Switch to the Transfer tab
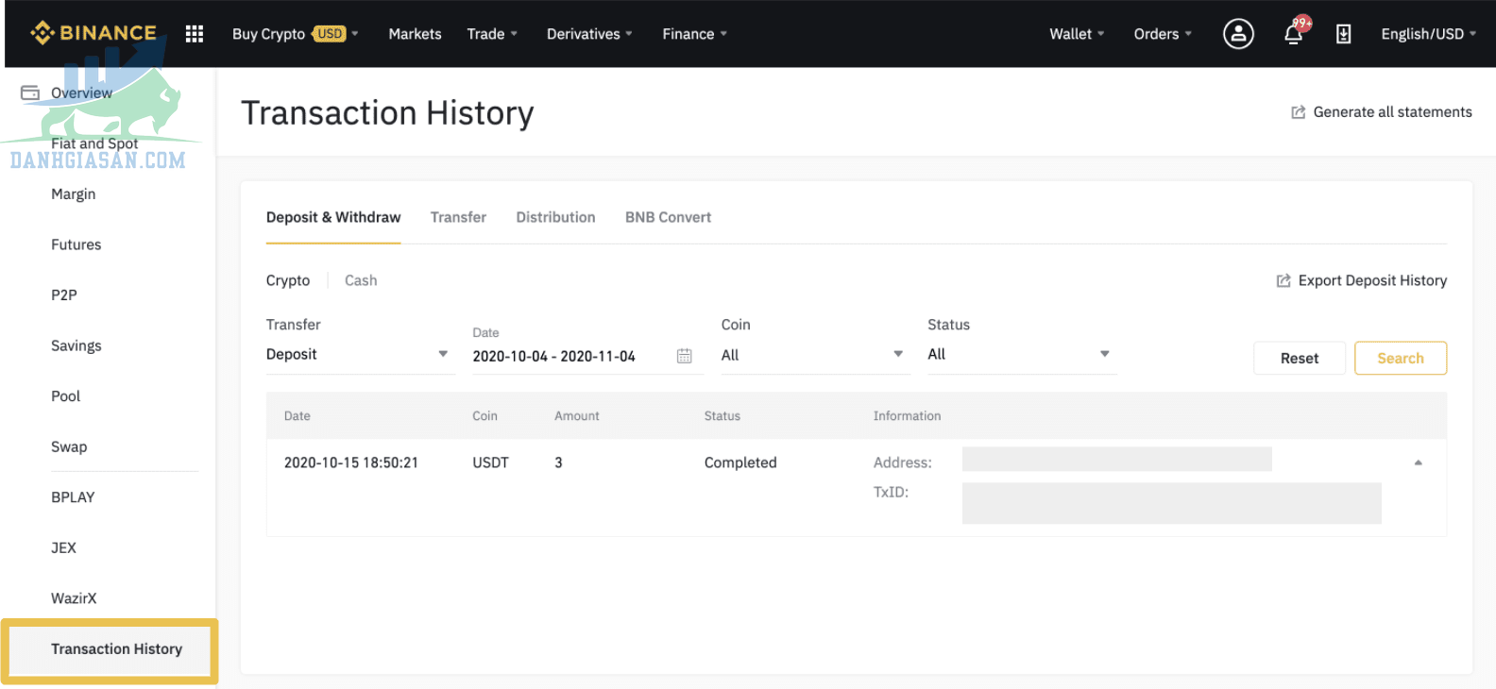1496x689 pixels. pos(458,217)
